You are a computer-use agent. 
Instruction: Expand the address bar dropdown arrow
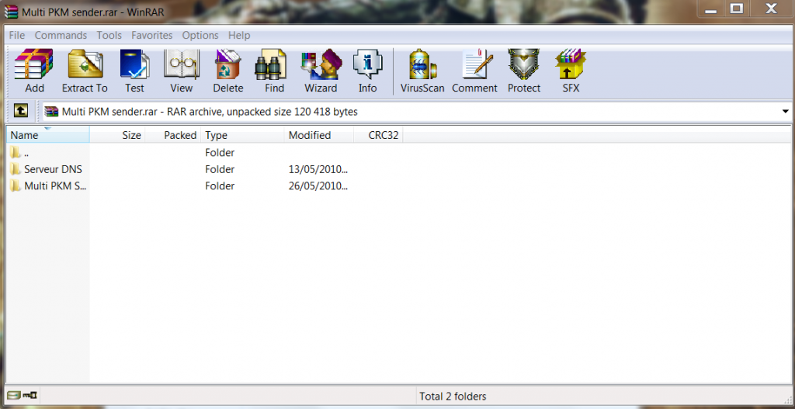(786, 112)
